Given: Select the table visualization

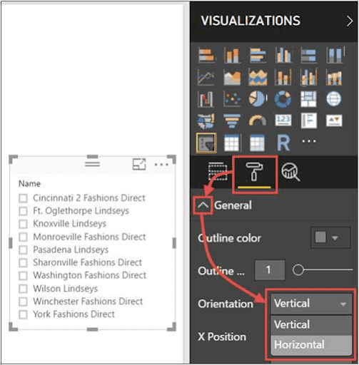Looking at the screenshot, I should click(x=232, y=143).
